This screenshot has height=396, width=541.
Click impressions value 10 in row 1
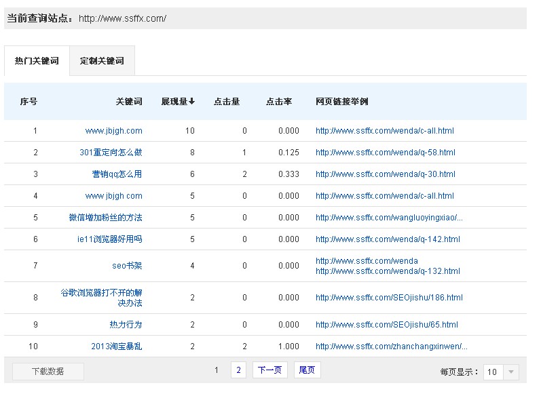coord(190,131)
